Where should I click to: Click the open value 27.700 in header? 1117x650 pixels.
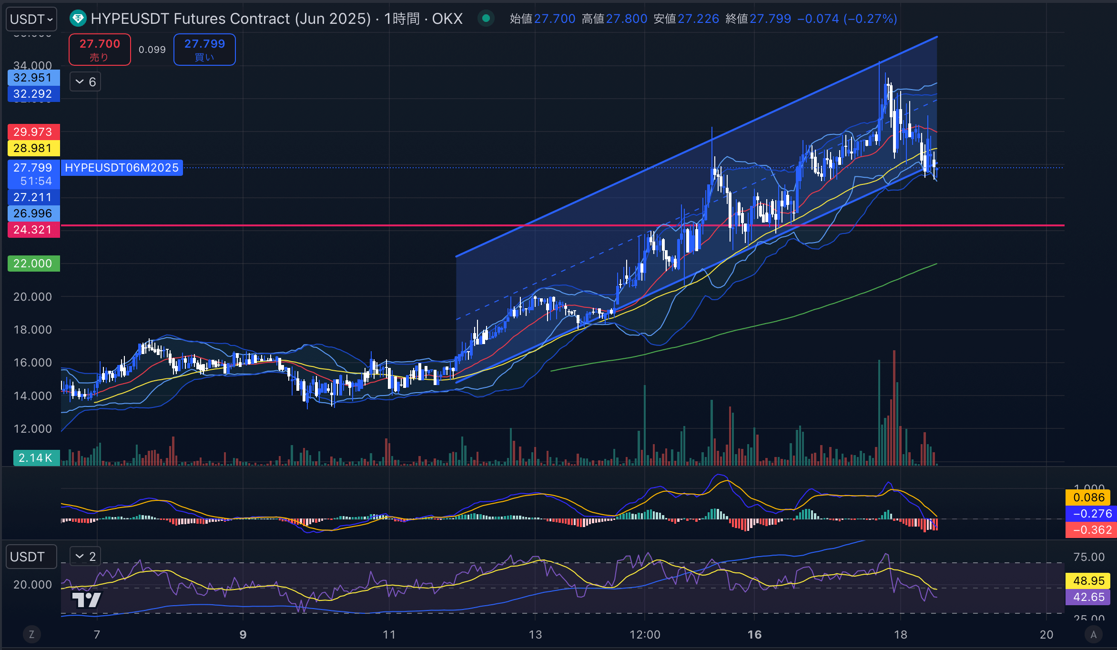pyautogui.click(x=555, y=19)
